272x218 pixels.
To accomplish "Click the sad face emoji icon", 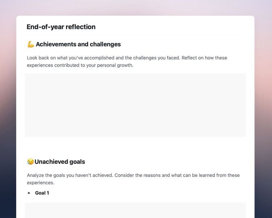I will click(x=30, y=162).
